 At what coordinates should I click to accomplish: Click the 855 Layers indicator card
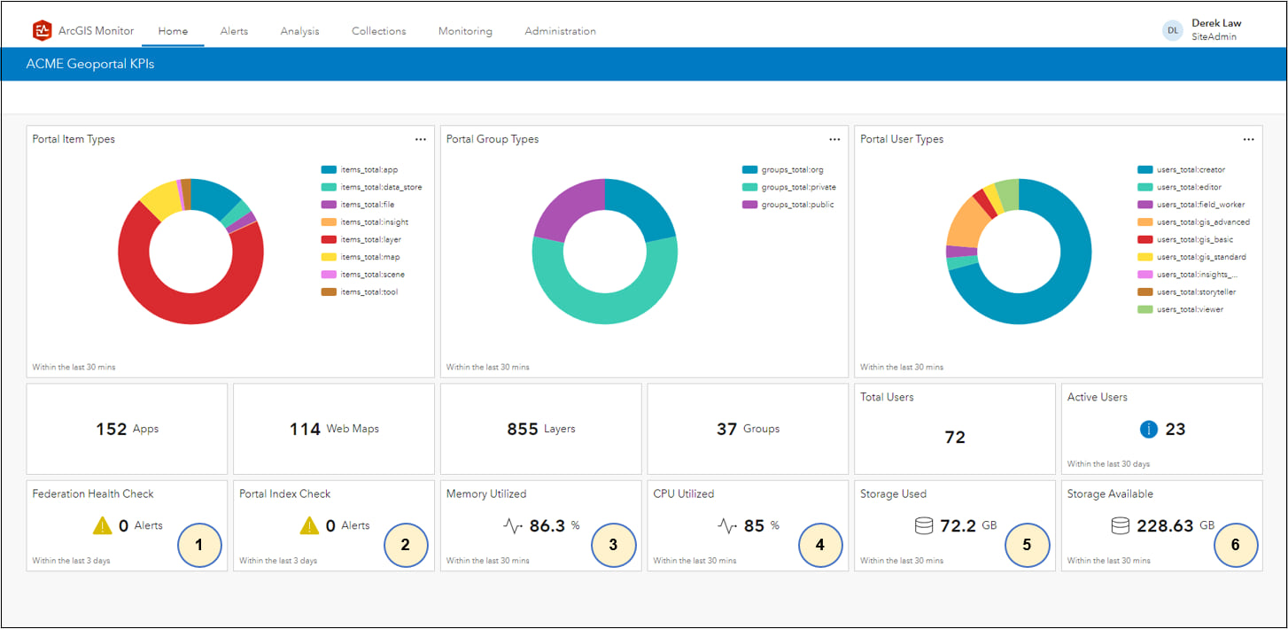point(540,429)
